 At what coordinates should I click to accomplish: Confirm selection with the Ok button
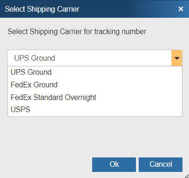click(114, 164)
